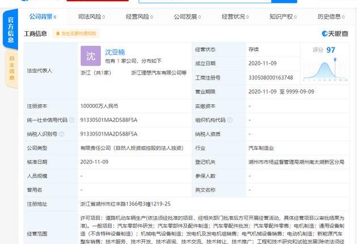Click the registration authority 湖州市市场监督管理局 value

pos(296,162)
